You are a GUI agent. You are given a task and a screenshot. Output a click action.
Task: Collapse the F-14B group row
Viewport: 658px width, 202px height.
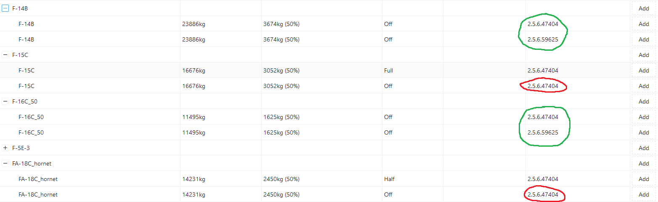coord(5,8)
